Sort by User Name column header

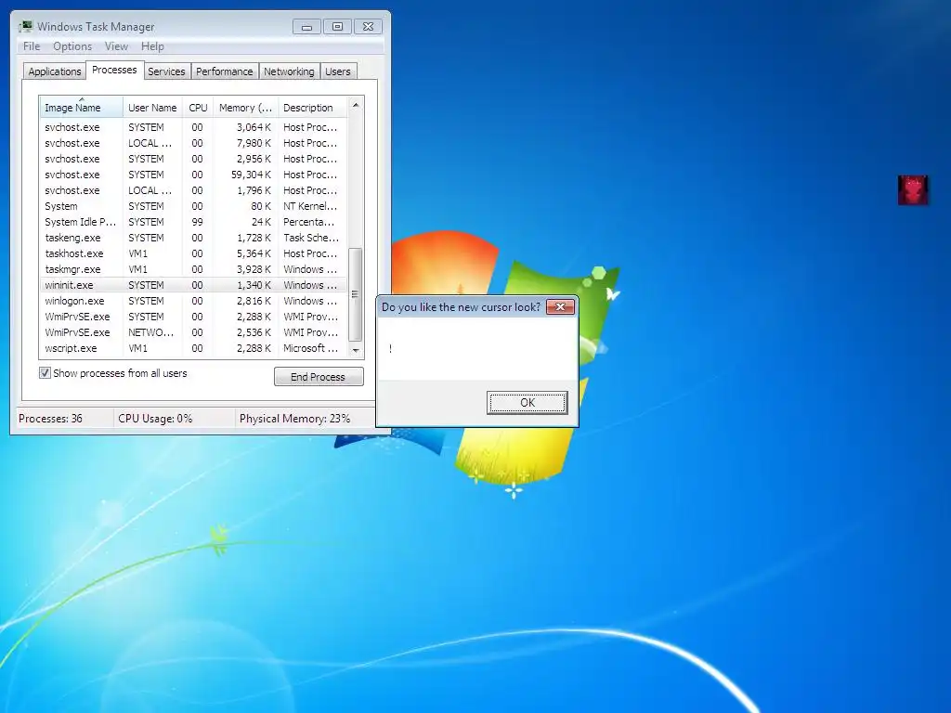(152, 108)
